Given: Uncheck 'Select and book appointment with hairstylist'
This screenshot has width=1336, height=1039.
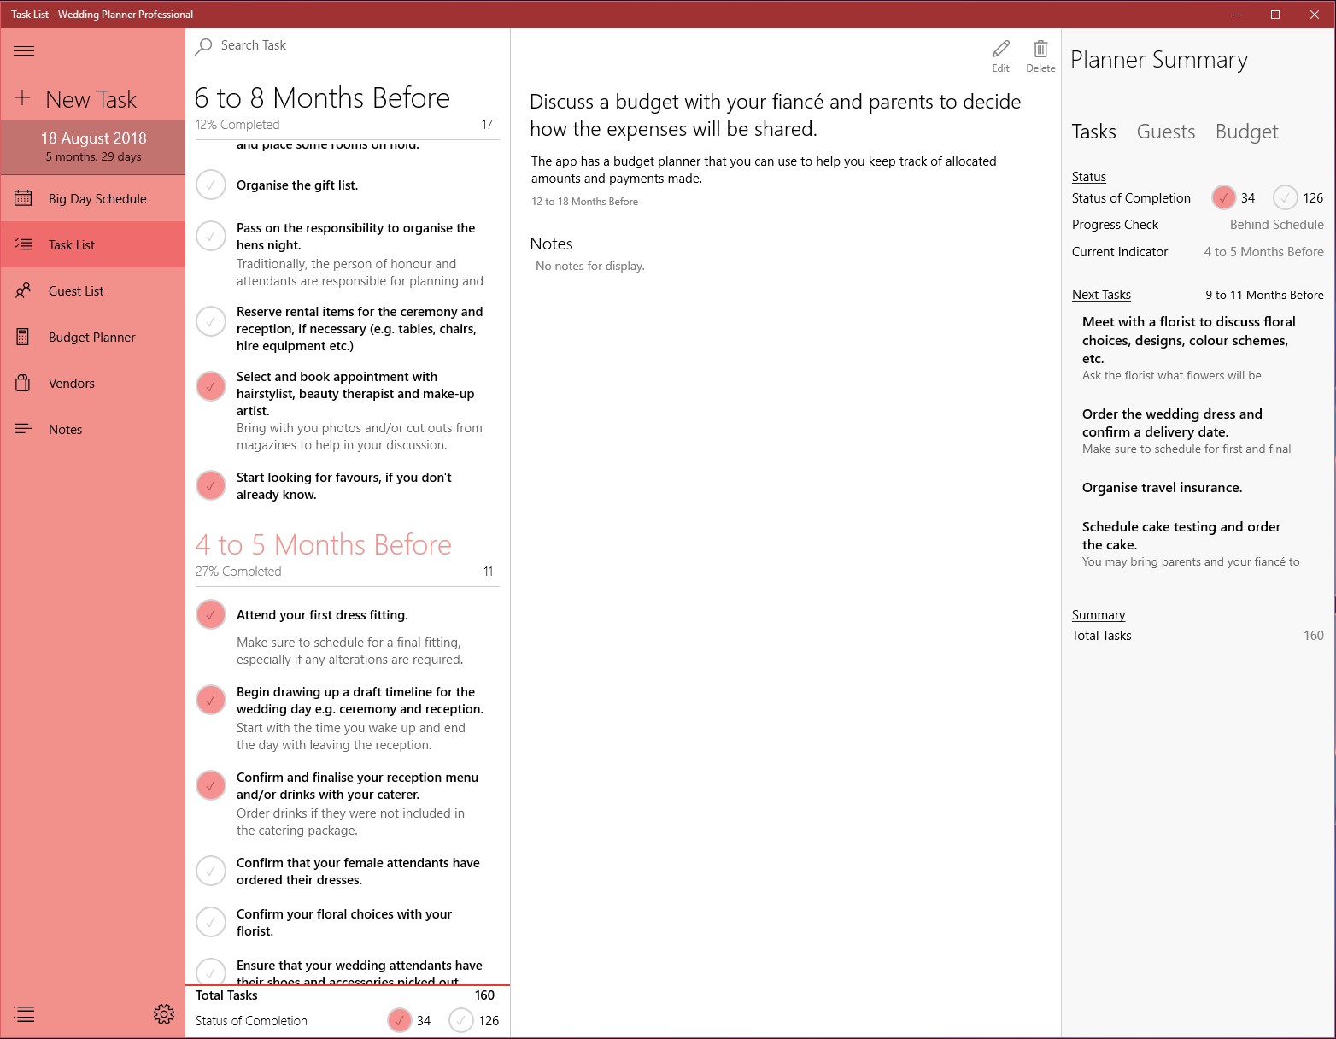Looking at the screenshot, I should 211,386.
